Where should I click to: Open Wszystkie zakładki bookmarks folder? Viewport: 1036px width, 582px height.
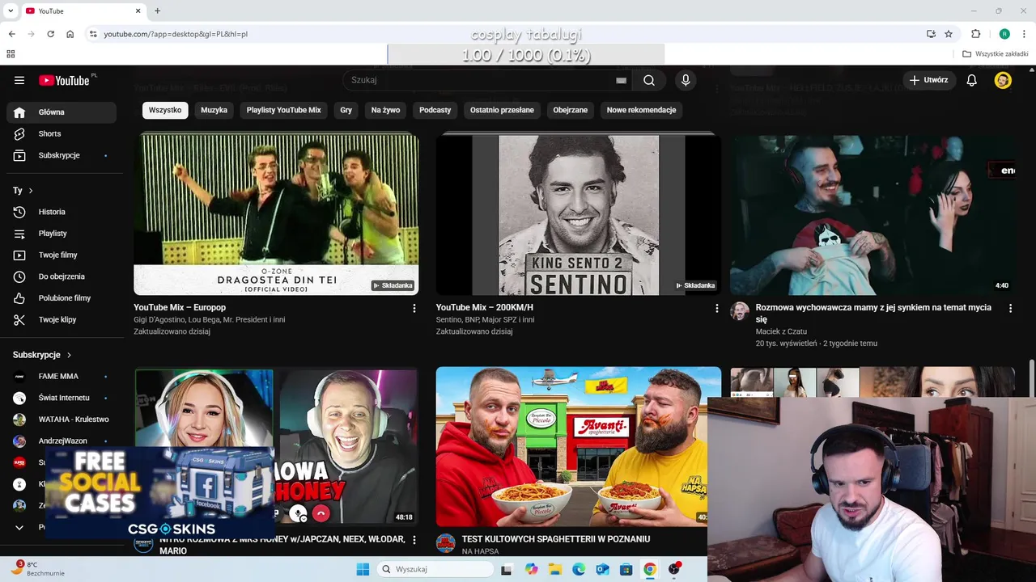pos(996,54)
